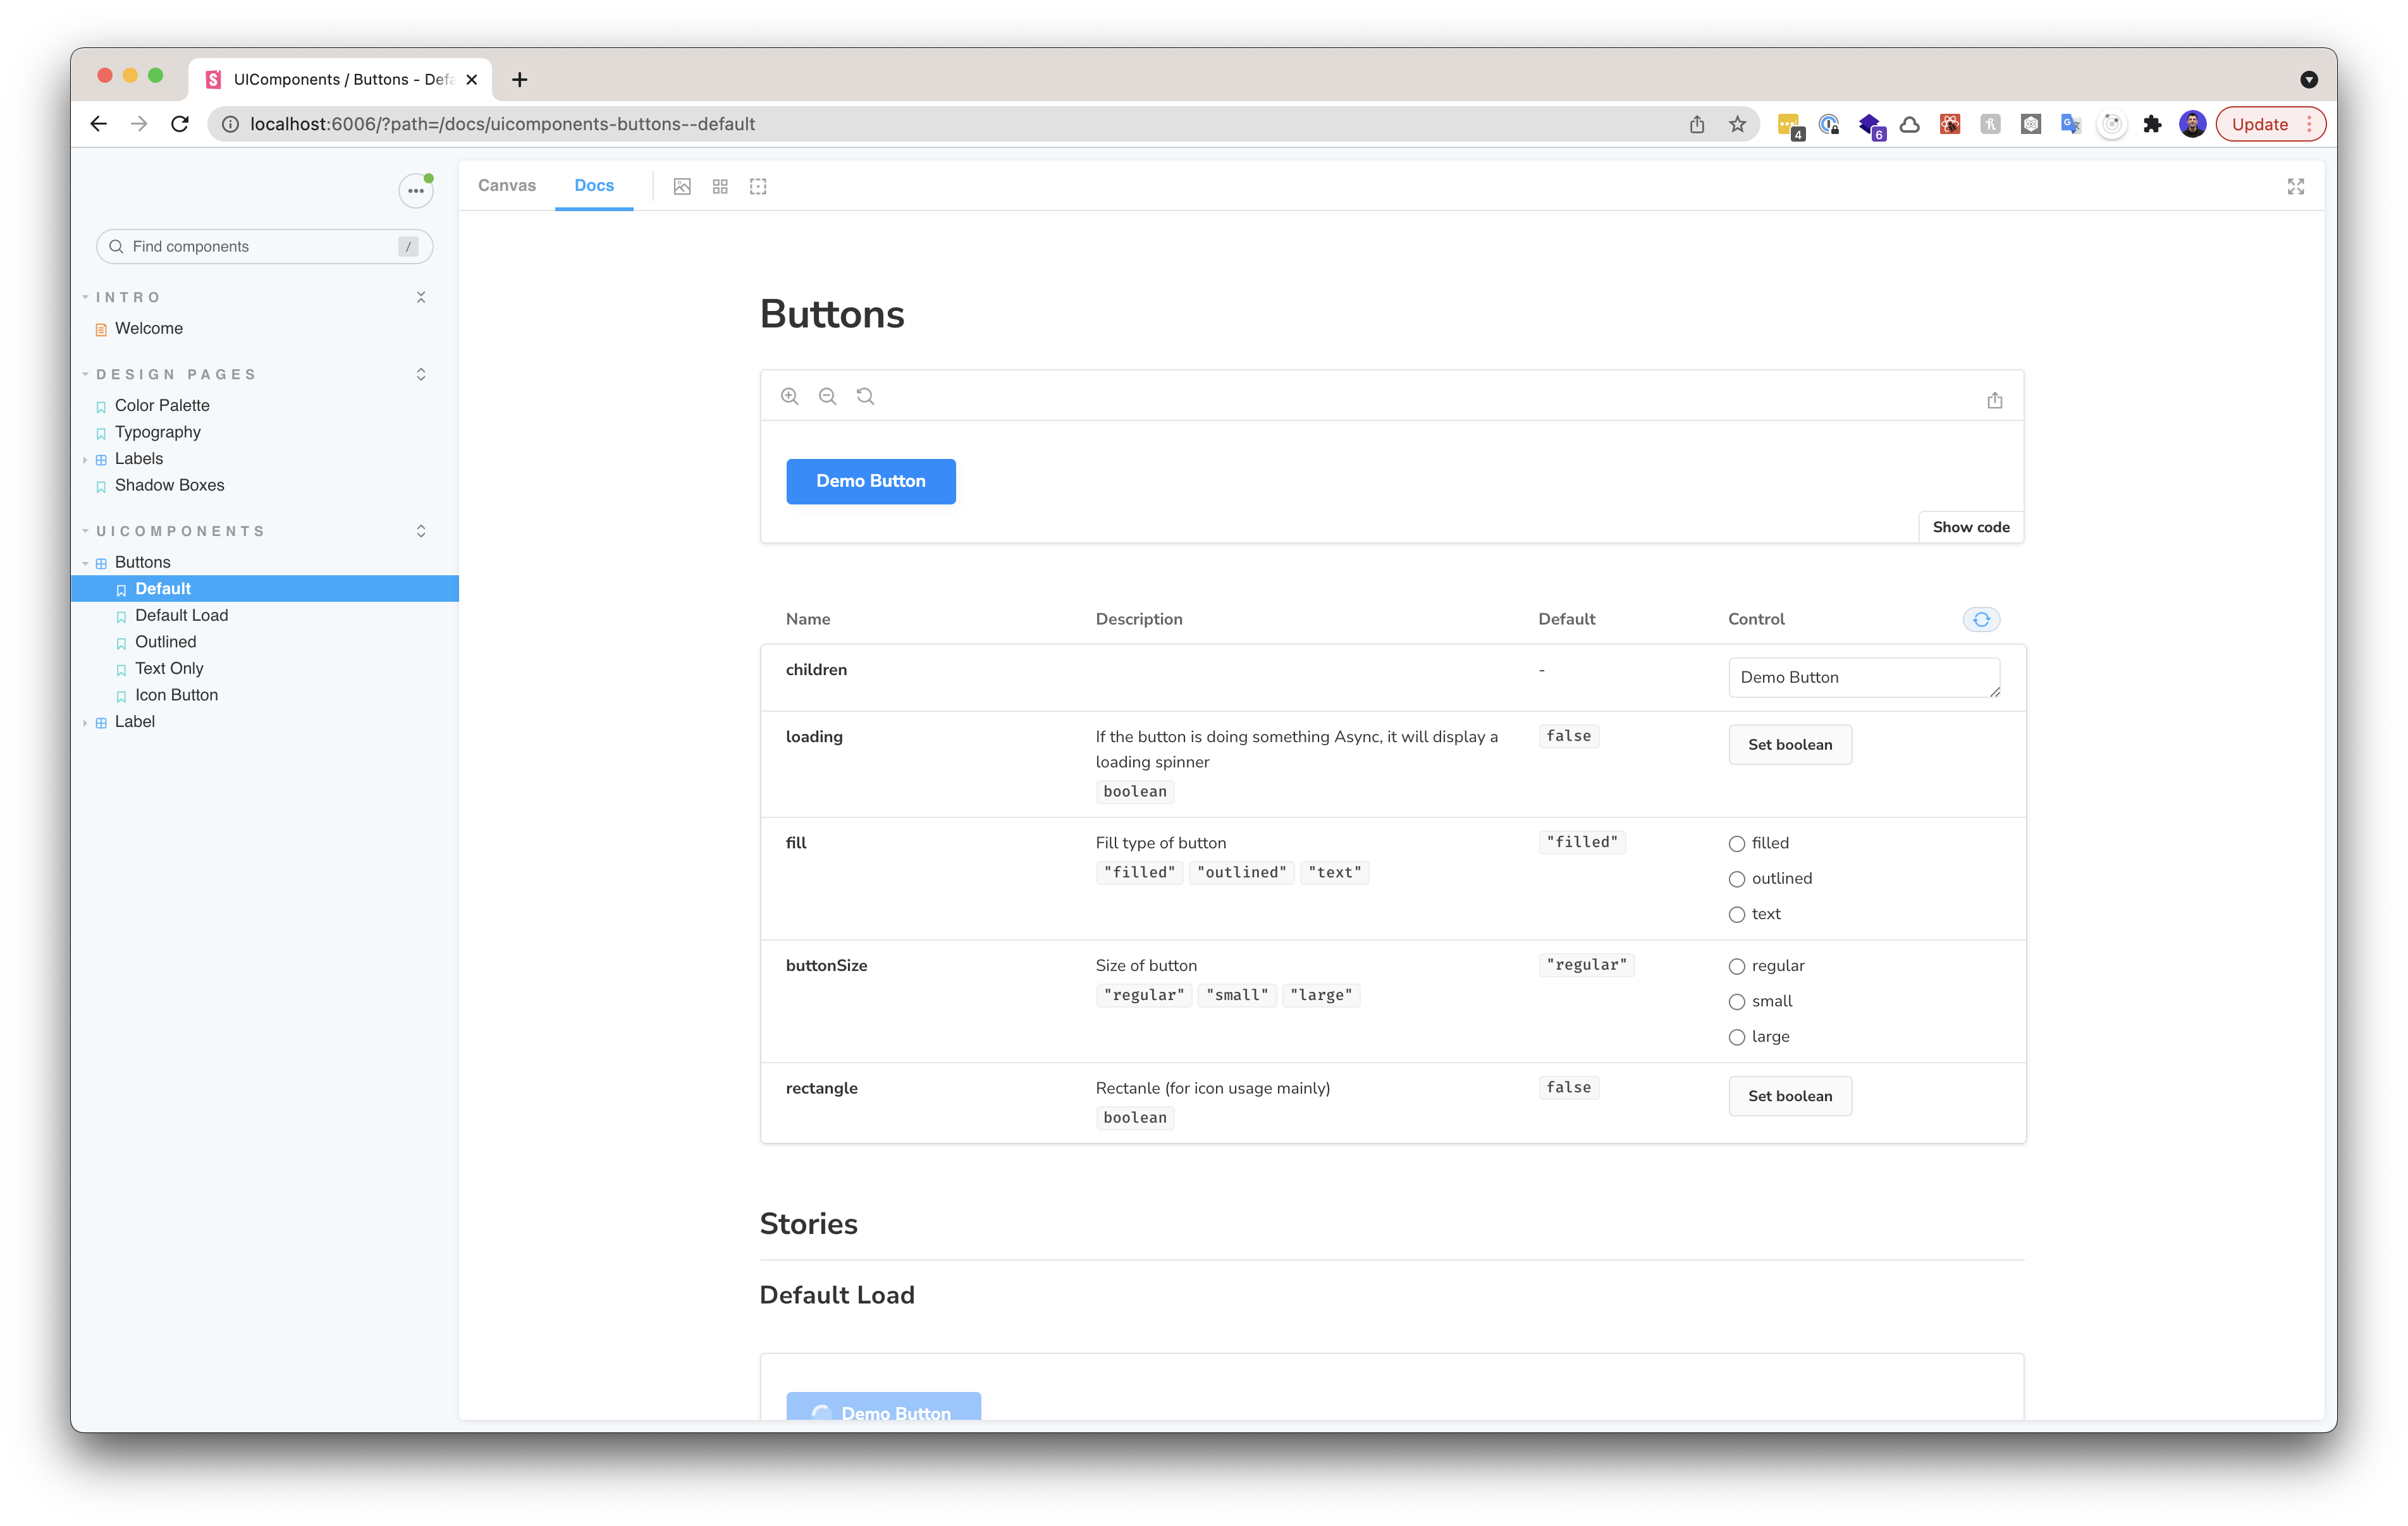Screen dimensions: 2408x1526
Task: Zoom in on Demo Button preview
Action: point(790,396)
